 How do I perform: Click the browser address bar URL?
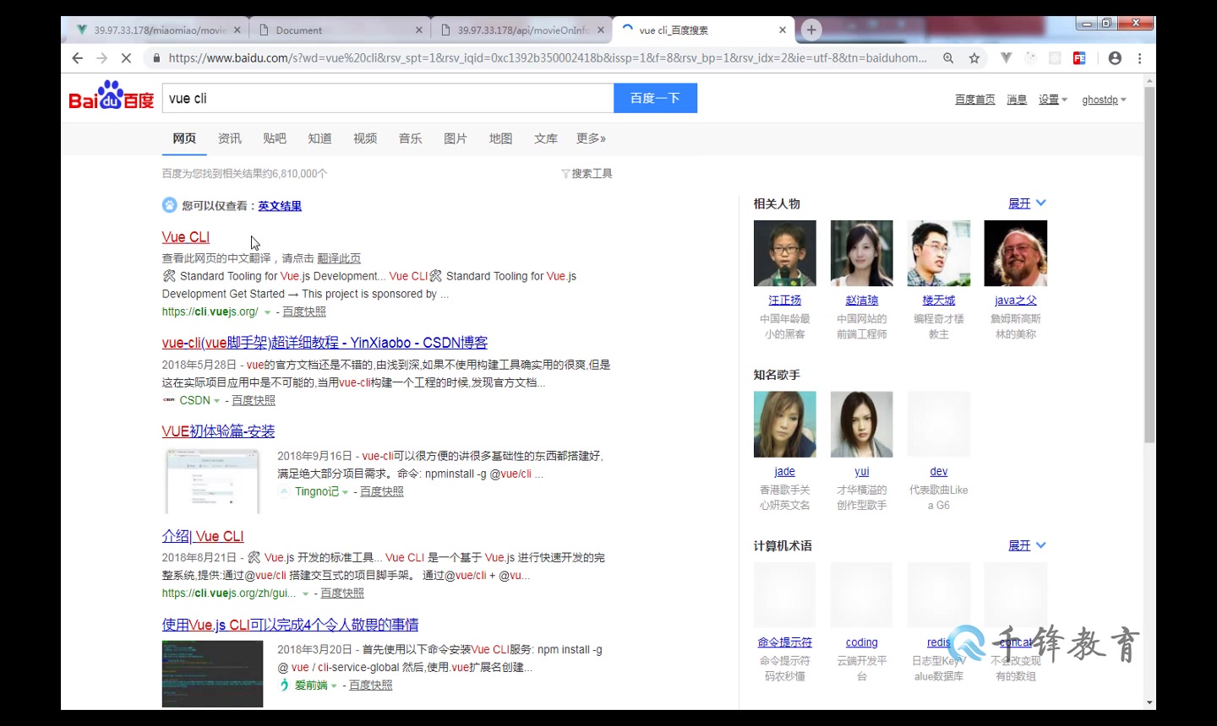[x=547, y=58]
